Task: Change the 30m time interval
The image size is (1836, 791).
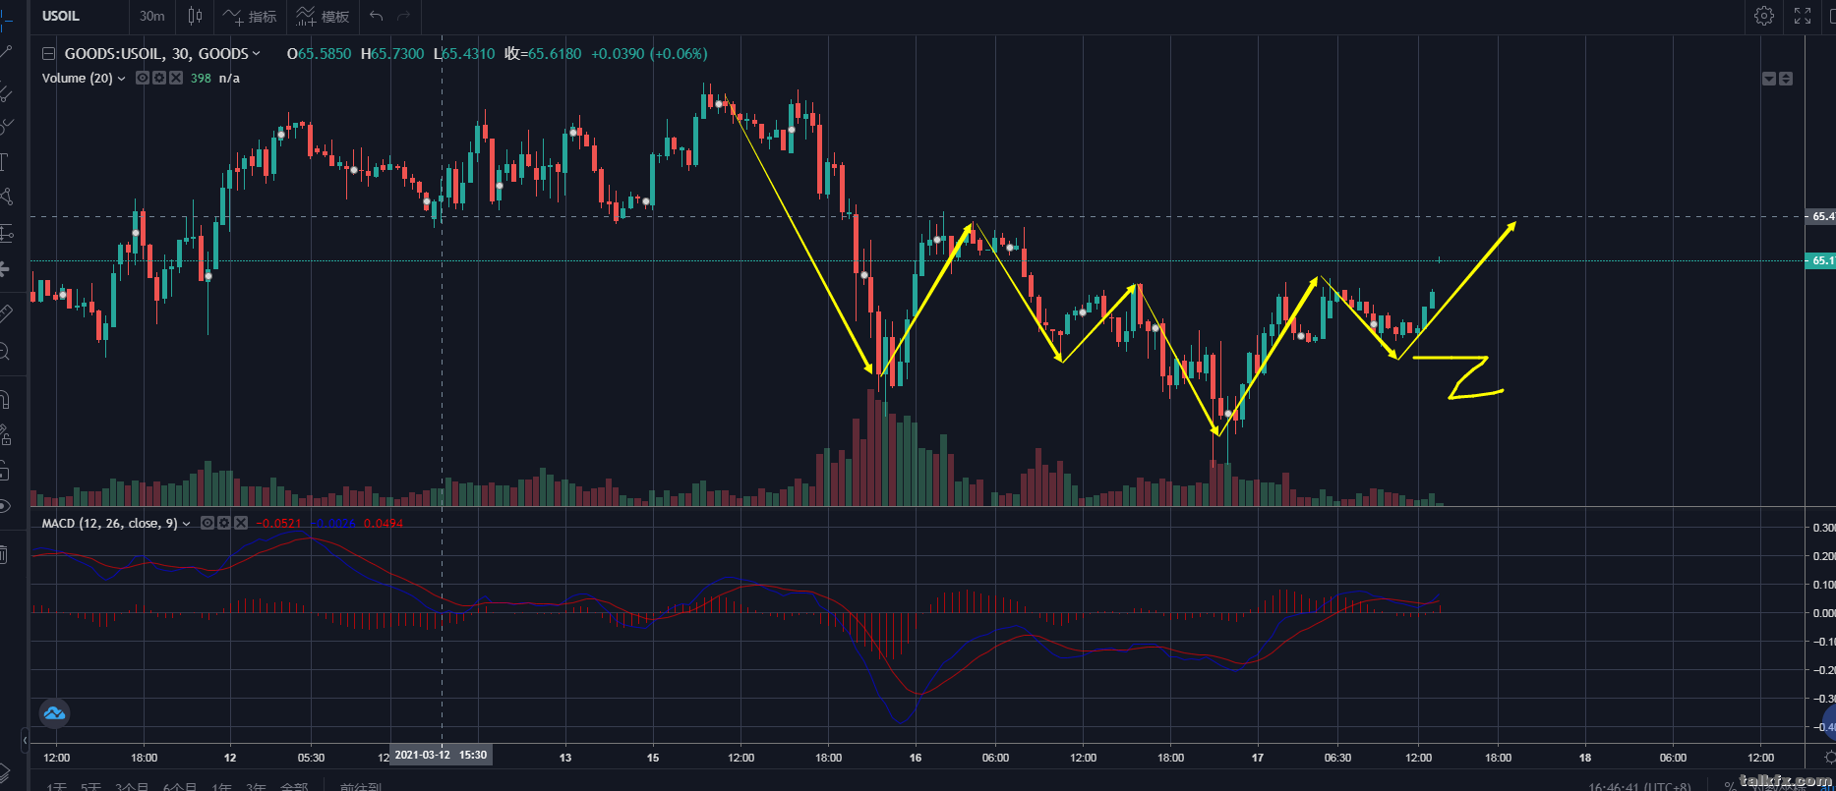Action: (x=152, y=16)
